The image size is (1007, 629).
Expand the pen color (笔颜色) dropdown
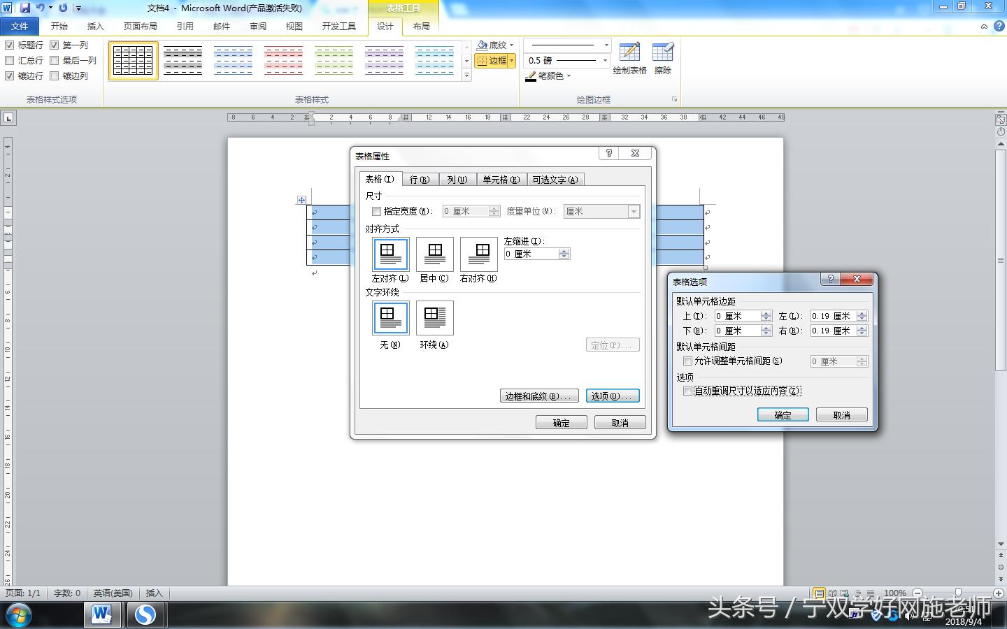(569, 76)
